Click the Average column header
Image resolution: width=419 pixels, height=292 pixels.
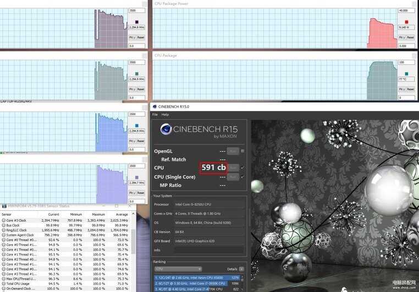click(x=122, y=215)
